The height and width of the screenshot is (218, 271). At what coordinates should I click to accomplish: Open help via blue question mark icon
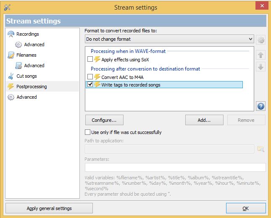click(260, 106)
